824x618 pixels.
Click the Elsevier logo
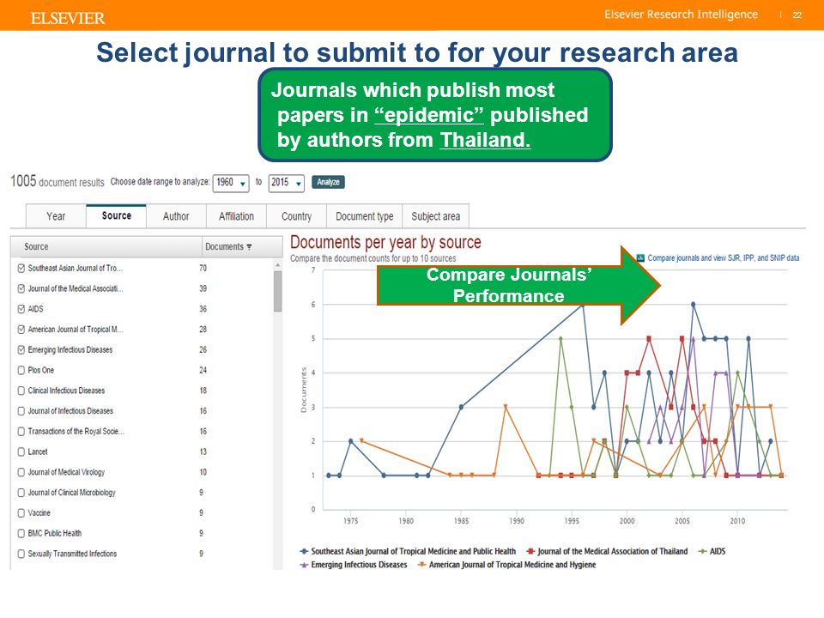68,18
